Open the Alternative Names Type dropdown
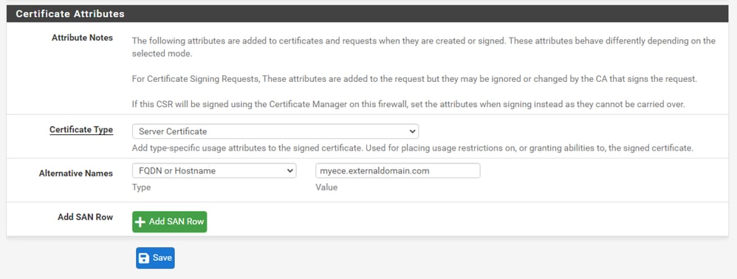 tap(214, 170)
